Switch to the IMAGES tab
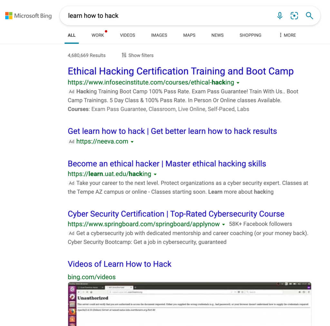330x326 pixels. click(159, 35)
